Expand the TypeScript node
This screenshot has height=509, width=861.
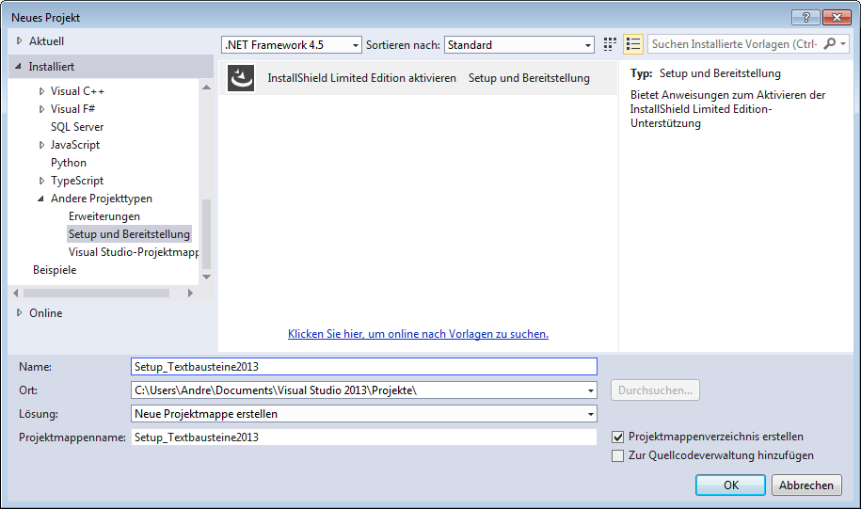[41, 181]
